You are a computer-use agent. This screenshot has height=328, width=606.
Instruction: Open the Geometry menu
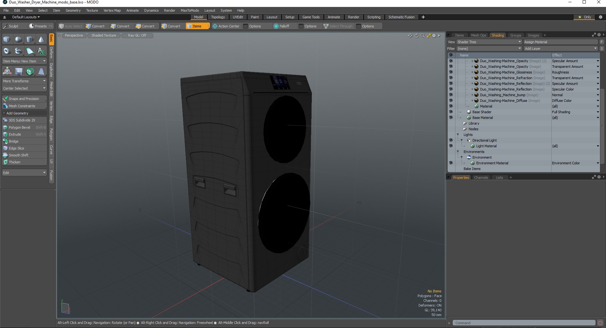73,10
